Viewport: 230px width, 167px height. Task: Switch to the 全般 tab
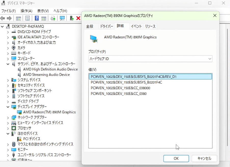tap(90, 26)
